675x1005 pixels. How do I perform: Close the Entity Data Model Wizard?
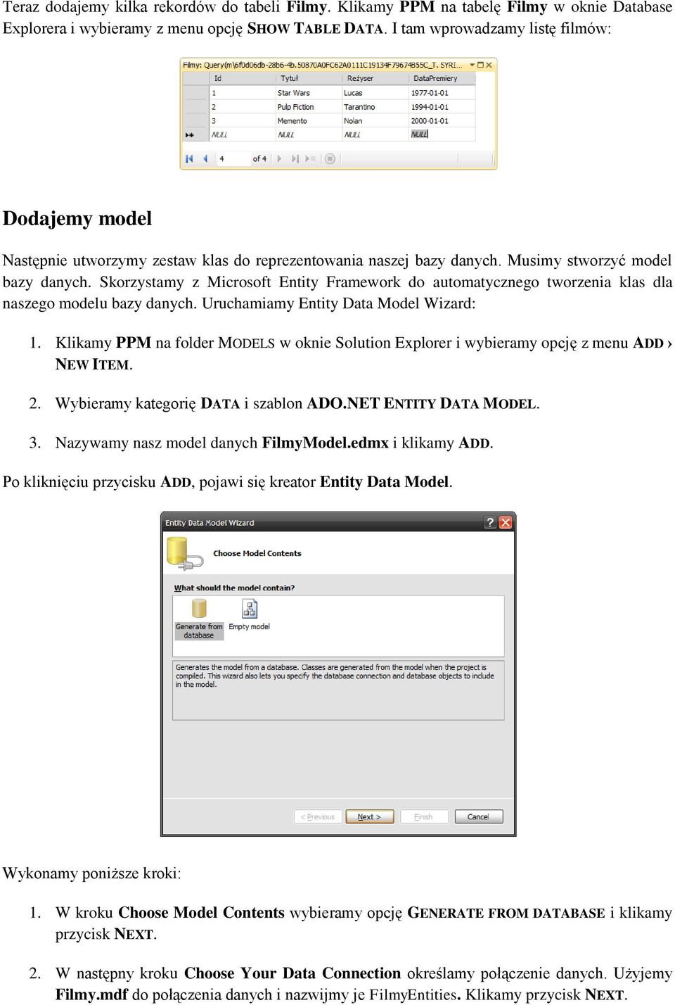click(x=506, y=522)
